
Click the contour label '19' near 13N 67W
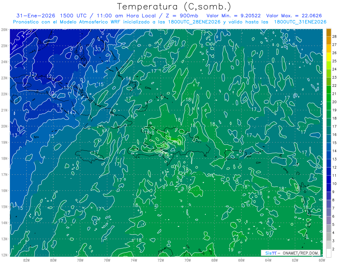(231, 250)
